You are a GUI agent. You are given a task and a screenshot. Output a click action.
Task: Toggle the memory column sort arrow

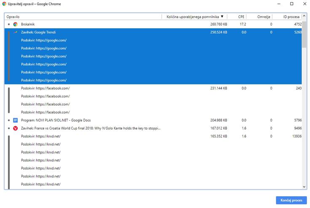222,16
